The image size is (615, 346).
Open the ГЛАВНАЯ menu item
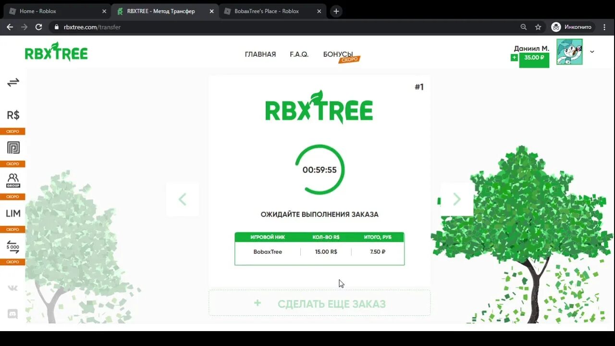[260, 54]
